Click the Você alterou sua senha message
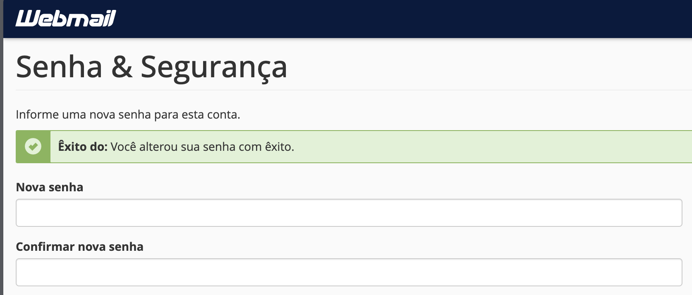 click(202, 147)
